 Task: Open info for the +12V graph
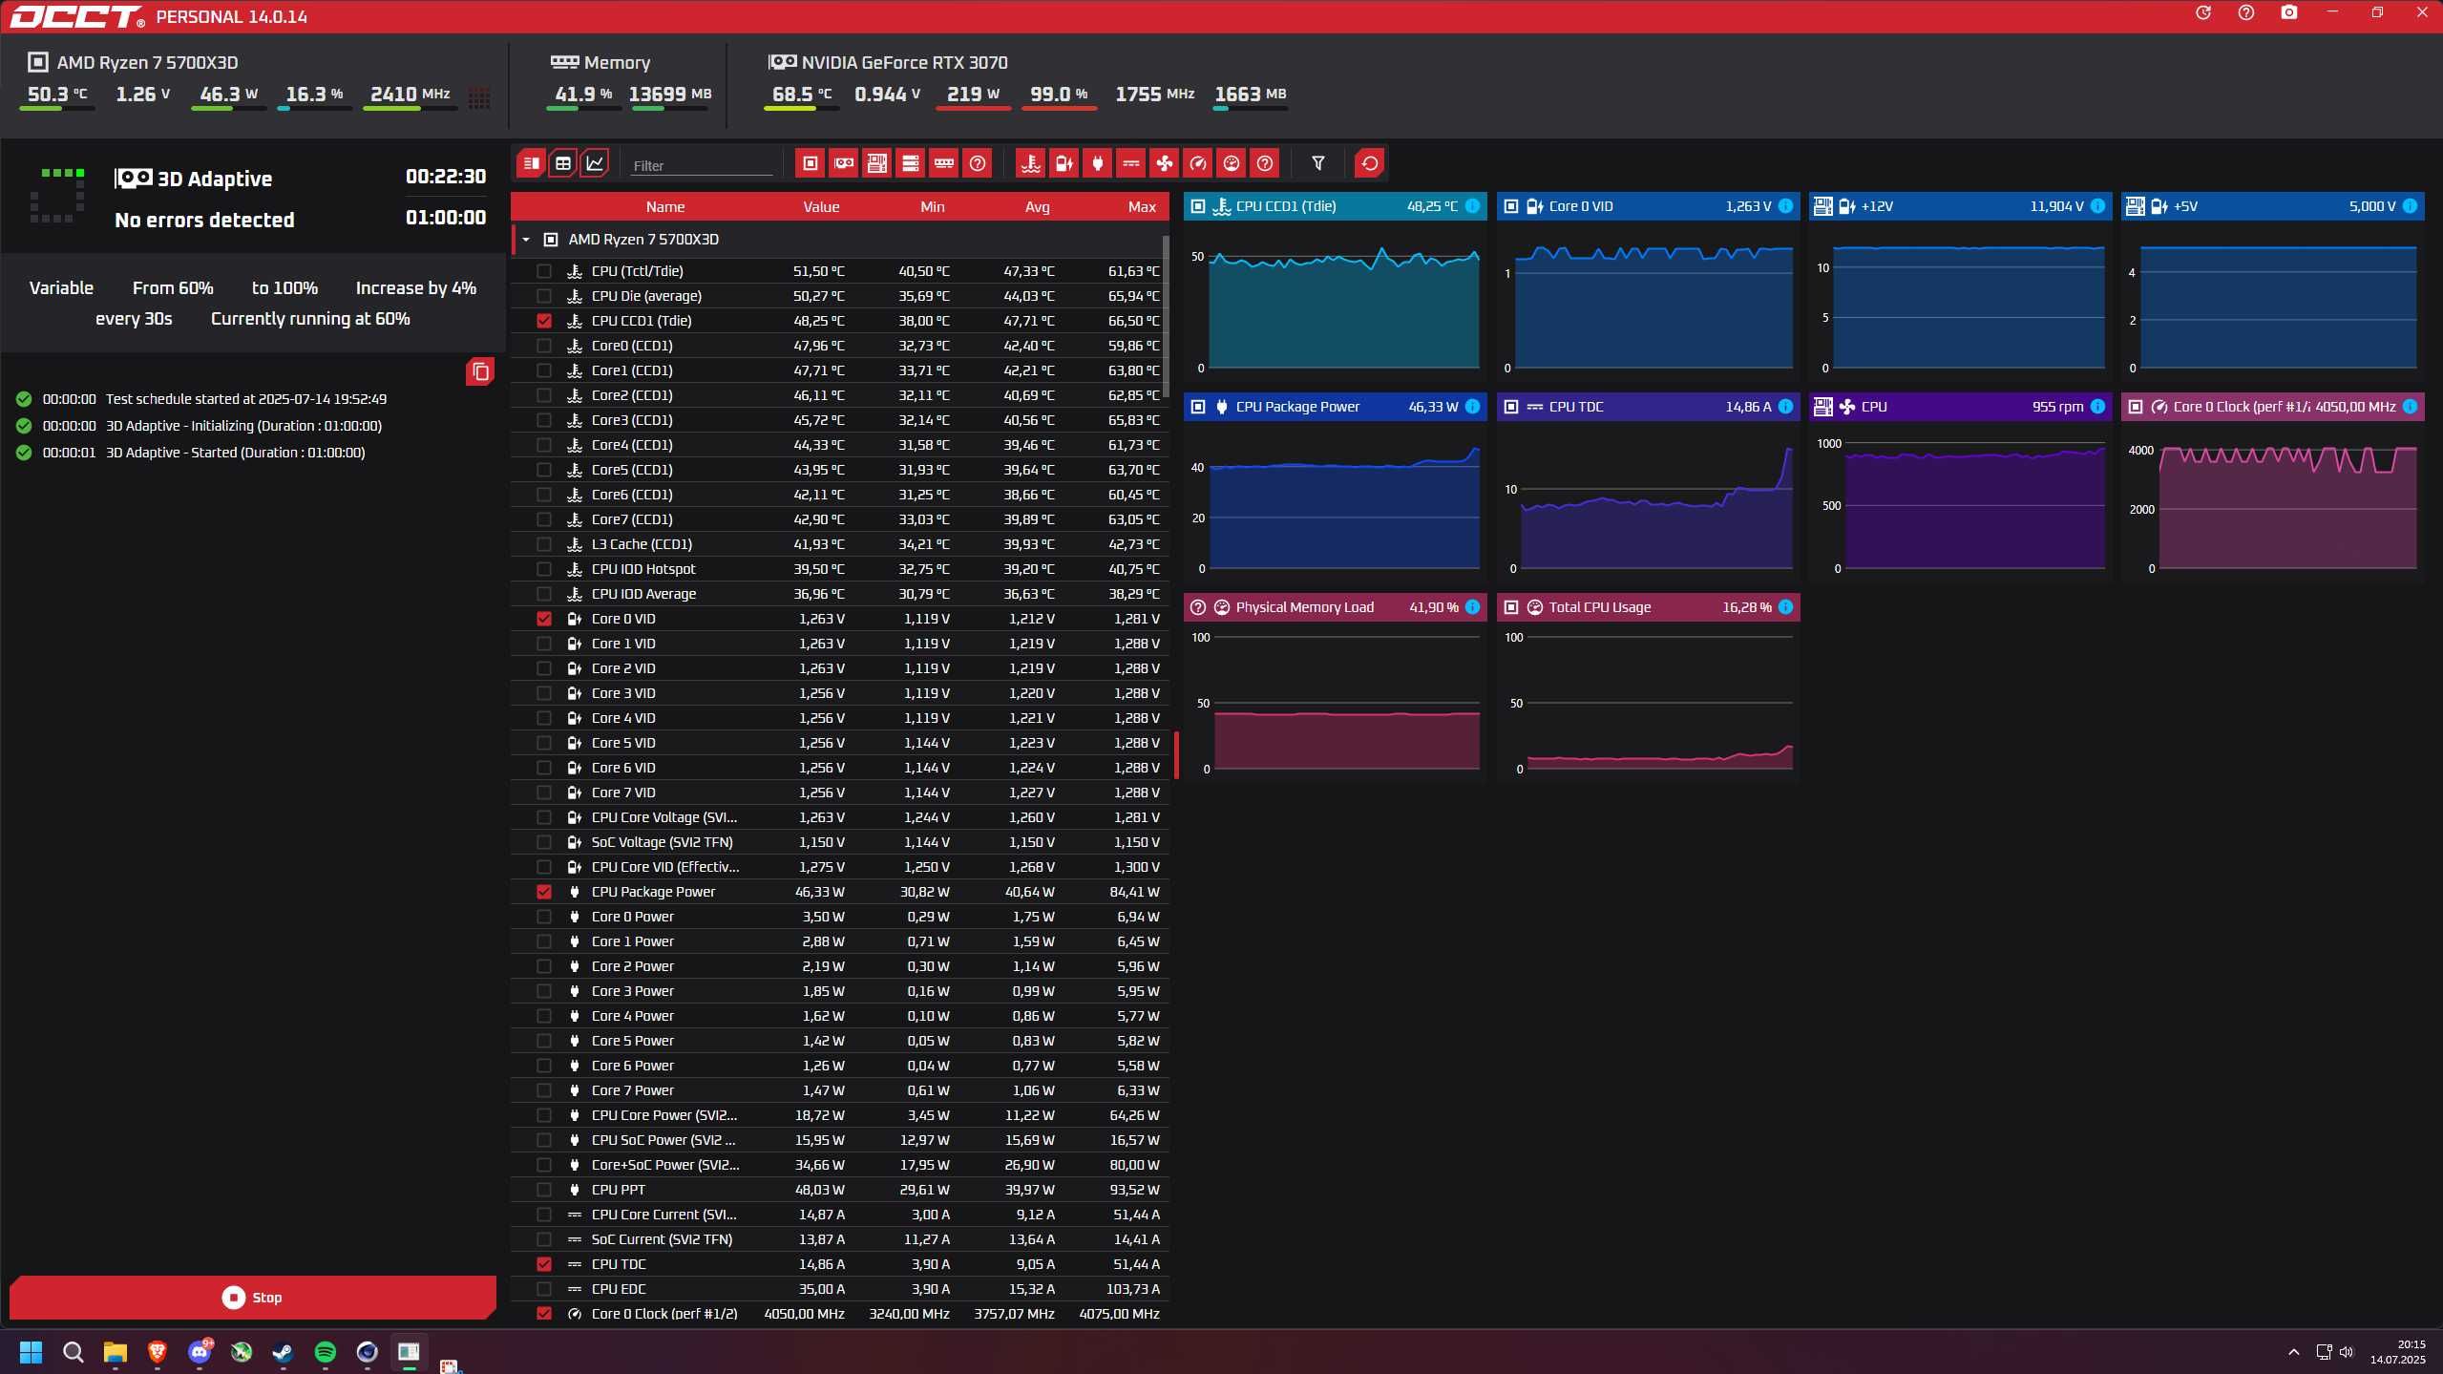point(2097,206)
